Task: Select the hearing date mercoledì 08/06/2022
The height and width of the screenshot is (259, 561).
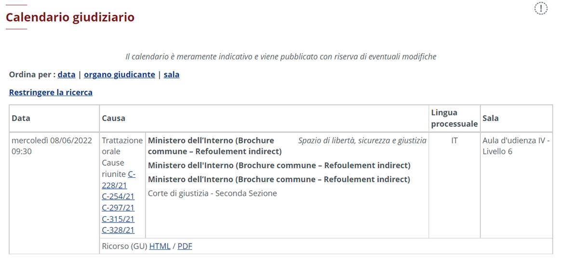Action: point(52,141)
